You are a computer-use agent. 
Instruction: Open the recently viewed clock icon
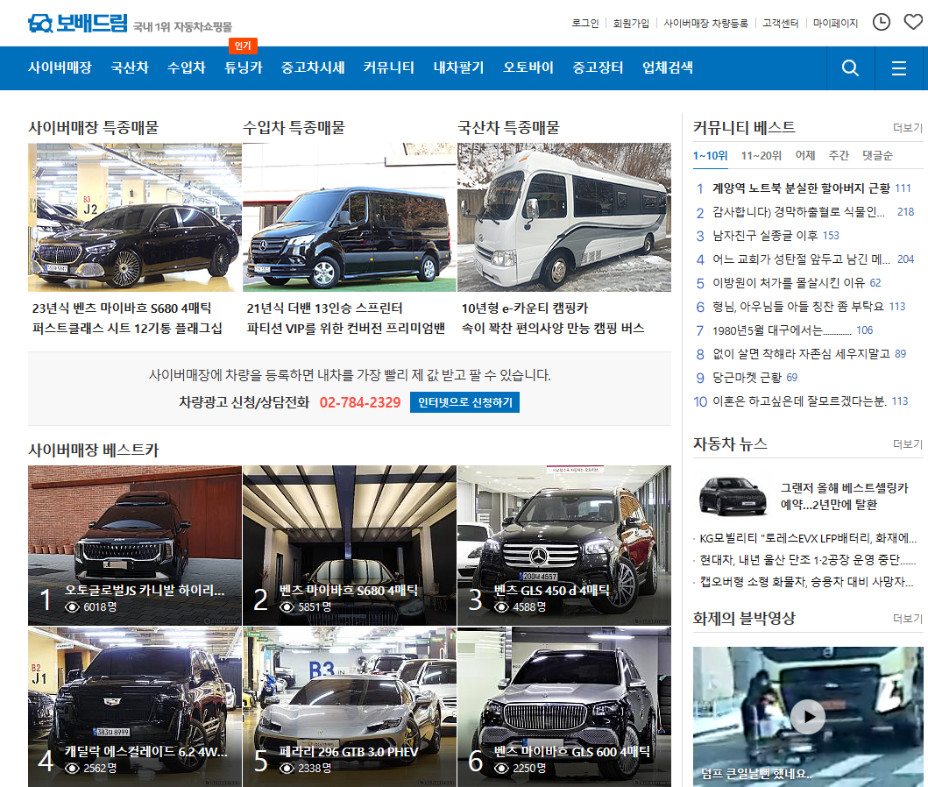[x=882, y=23]
